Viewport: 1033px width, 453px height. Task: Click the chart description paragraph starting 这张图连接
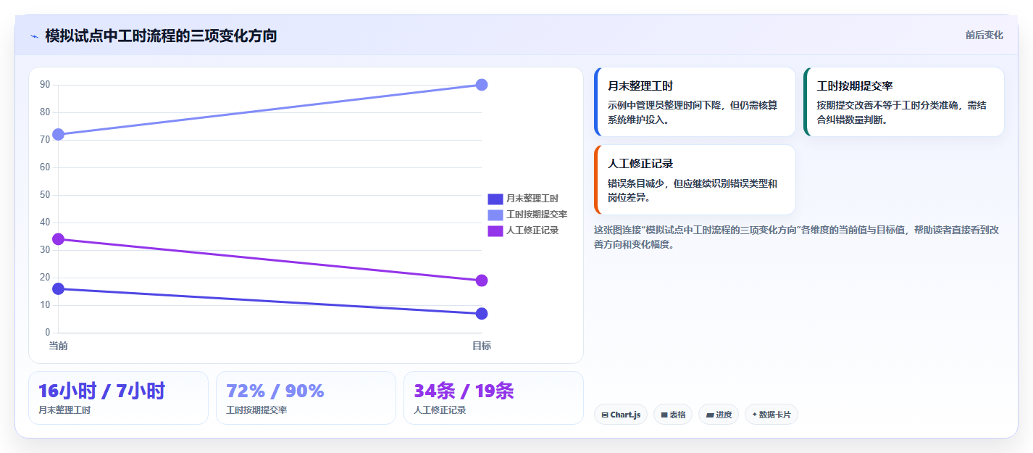(x=797, y=237)
